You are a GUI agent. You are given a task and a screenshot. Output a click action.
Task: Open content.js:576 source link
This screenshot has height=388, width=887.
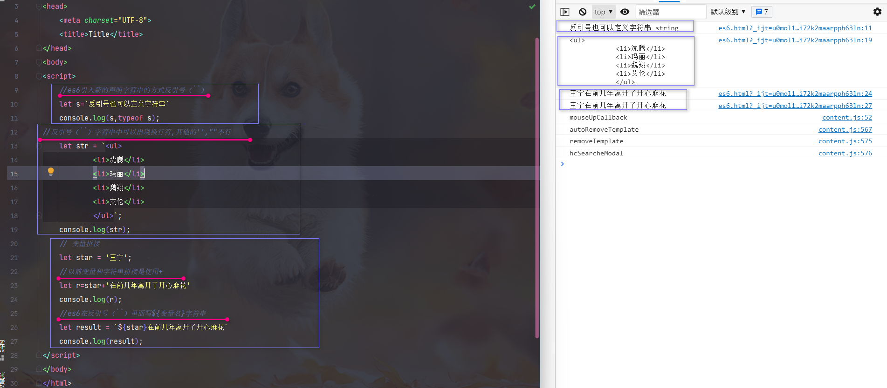click(x=845, y=154)
